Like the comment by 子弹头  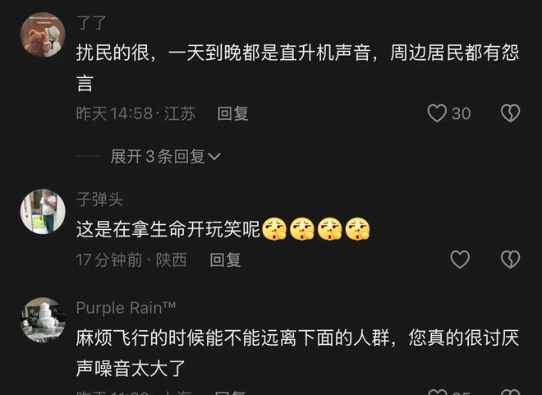click(x=460, y=260)
